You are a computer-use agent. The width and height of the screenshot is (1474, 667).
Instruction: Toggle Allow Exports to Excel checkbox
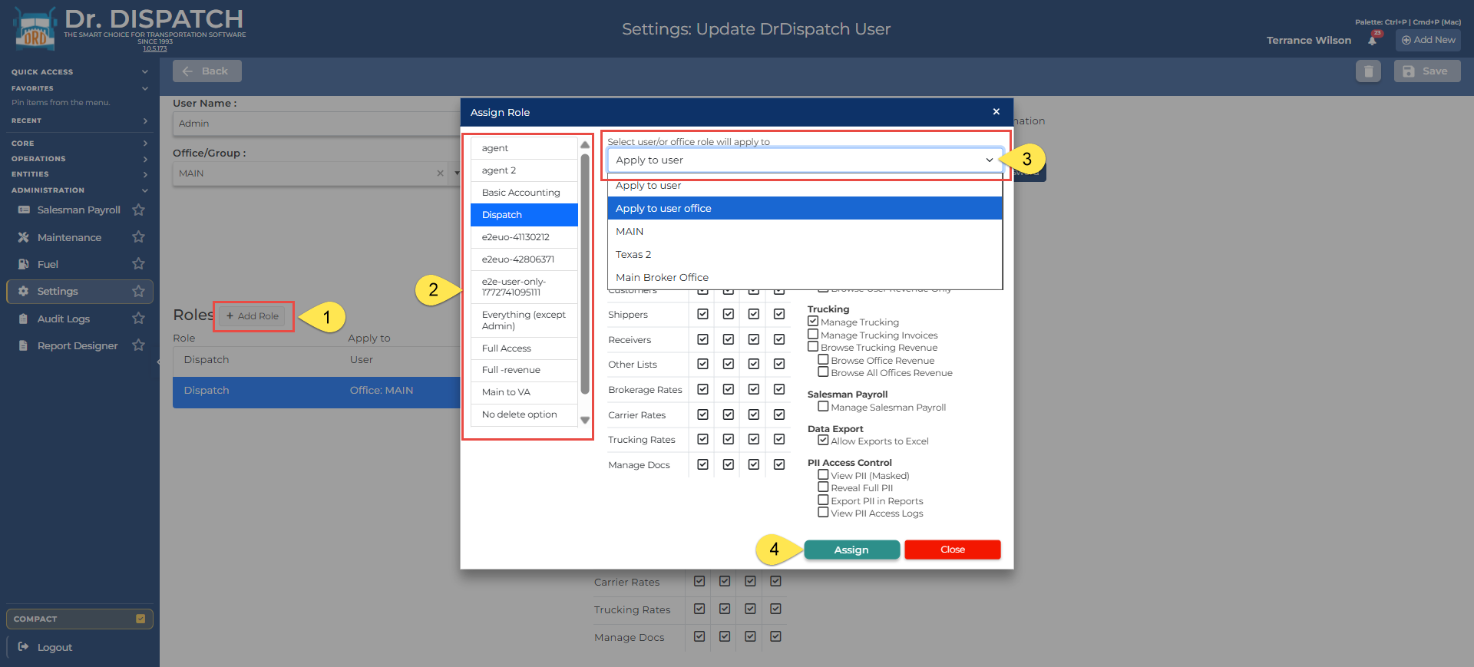[823, 441]
